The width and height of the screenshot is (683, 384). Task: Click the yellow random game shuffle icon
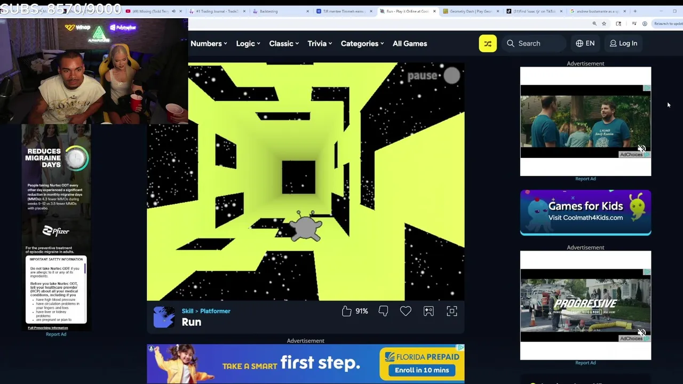click(488, 44)
